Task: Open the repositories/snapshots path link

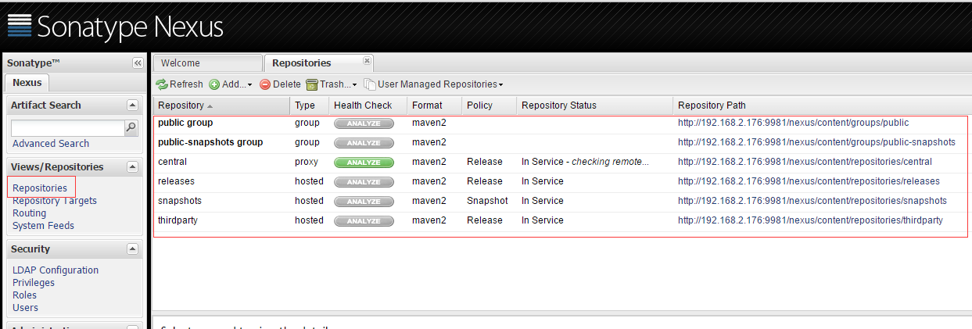Action: point(812,201)
